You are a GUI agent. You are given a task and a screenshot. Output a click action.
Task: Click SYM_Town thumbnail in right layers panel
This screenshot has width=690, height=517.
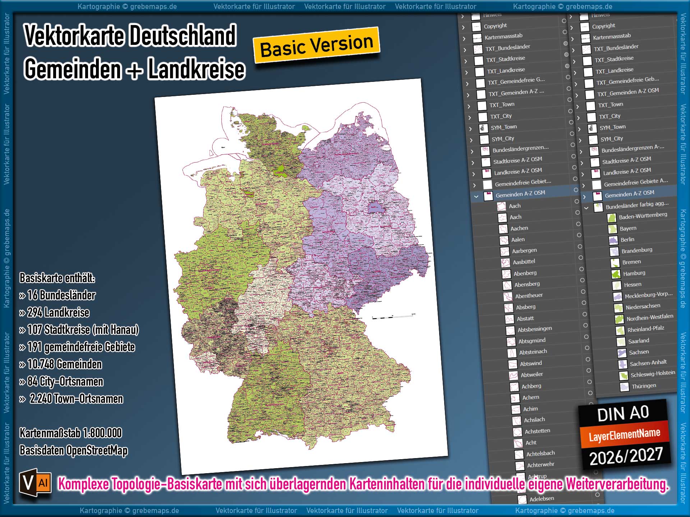click(x=592, y=128)
